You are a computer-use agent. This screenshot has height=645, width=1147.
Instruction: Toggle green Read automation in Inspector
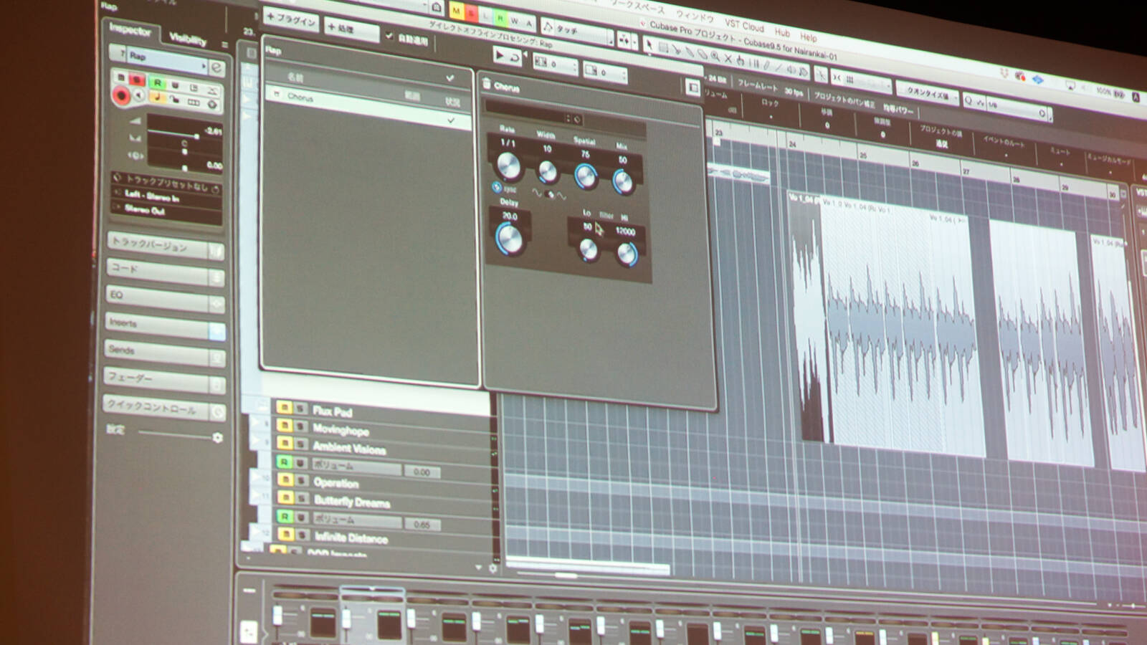[x=158, y=83]
